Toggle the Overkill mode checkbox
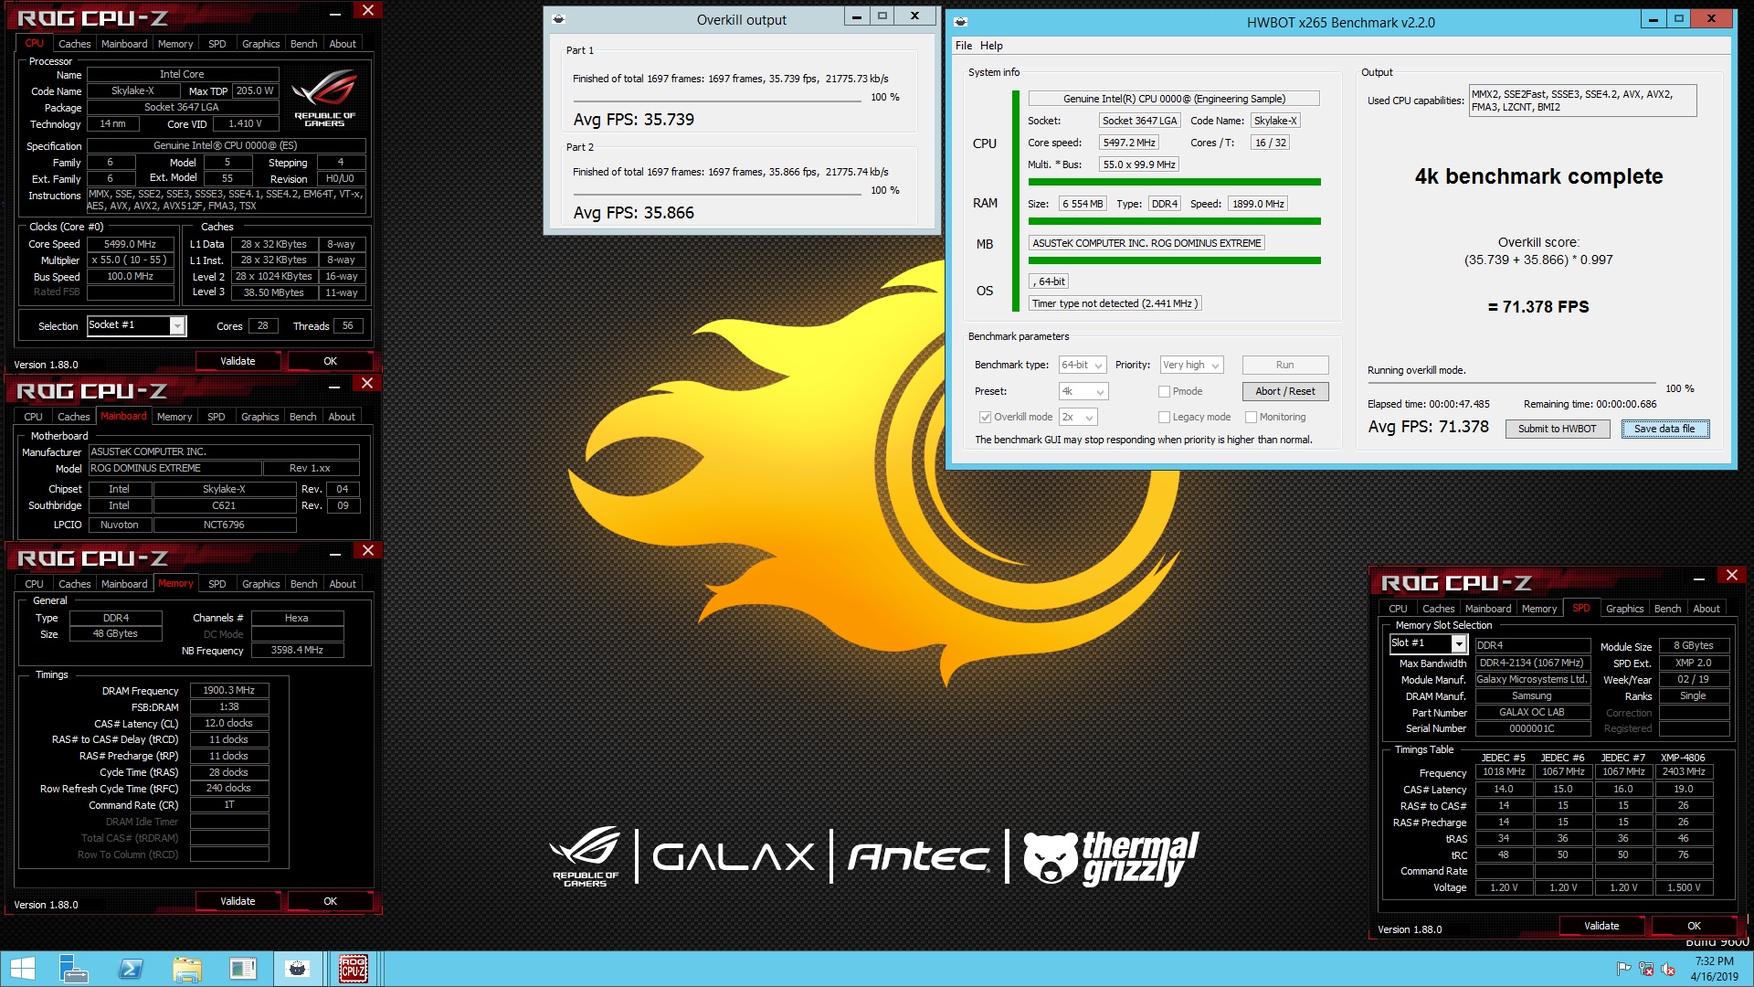The image size is (1754, 987). (x=985, y=417)
